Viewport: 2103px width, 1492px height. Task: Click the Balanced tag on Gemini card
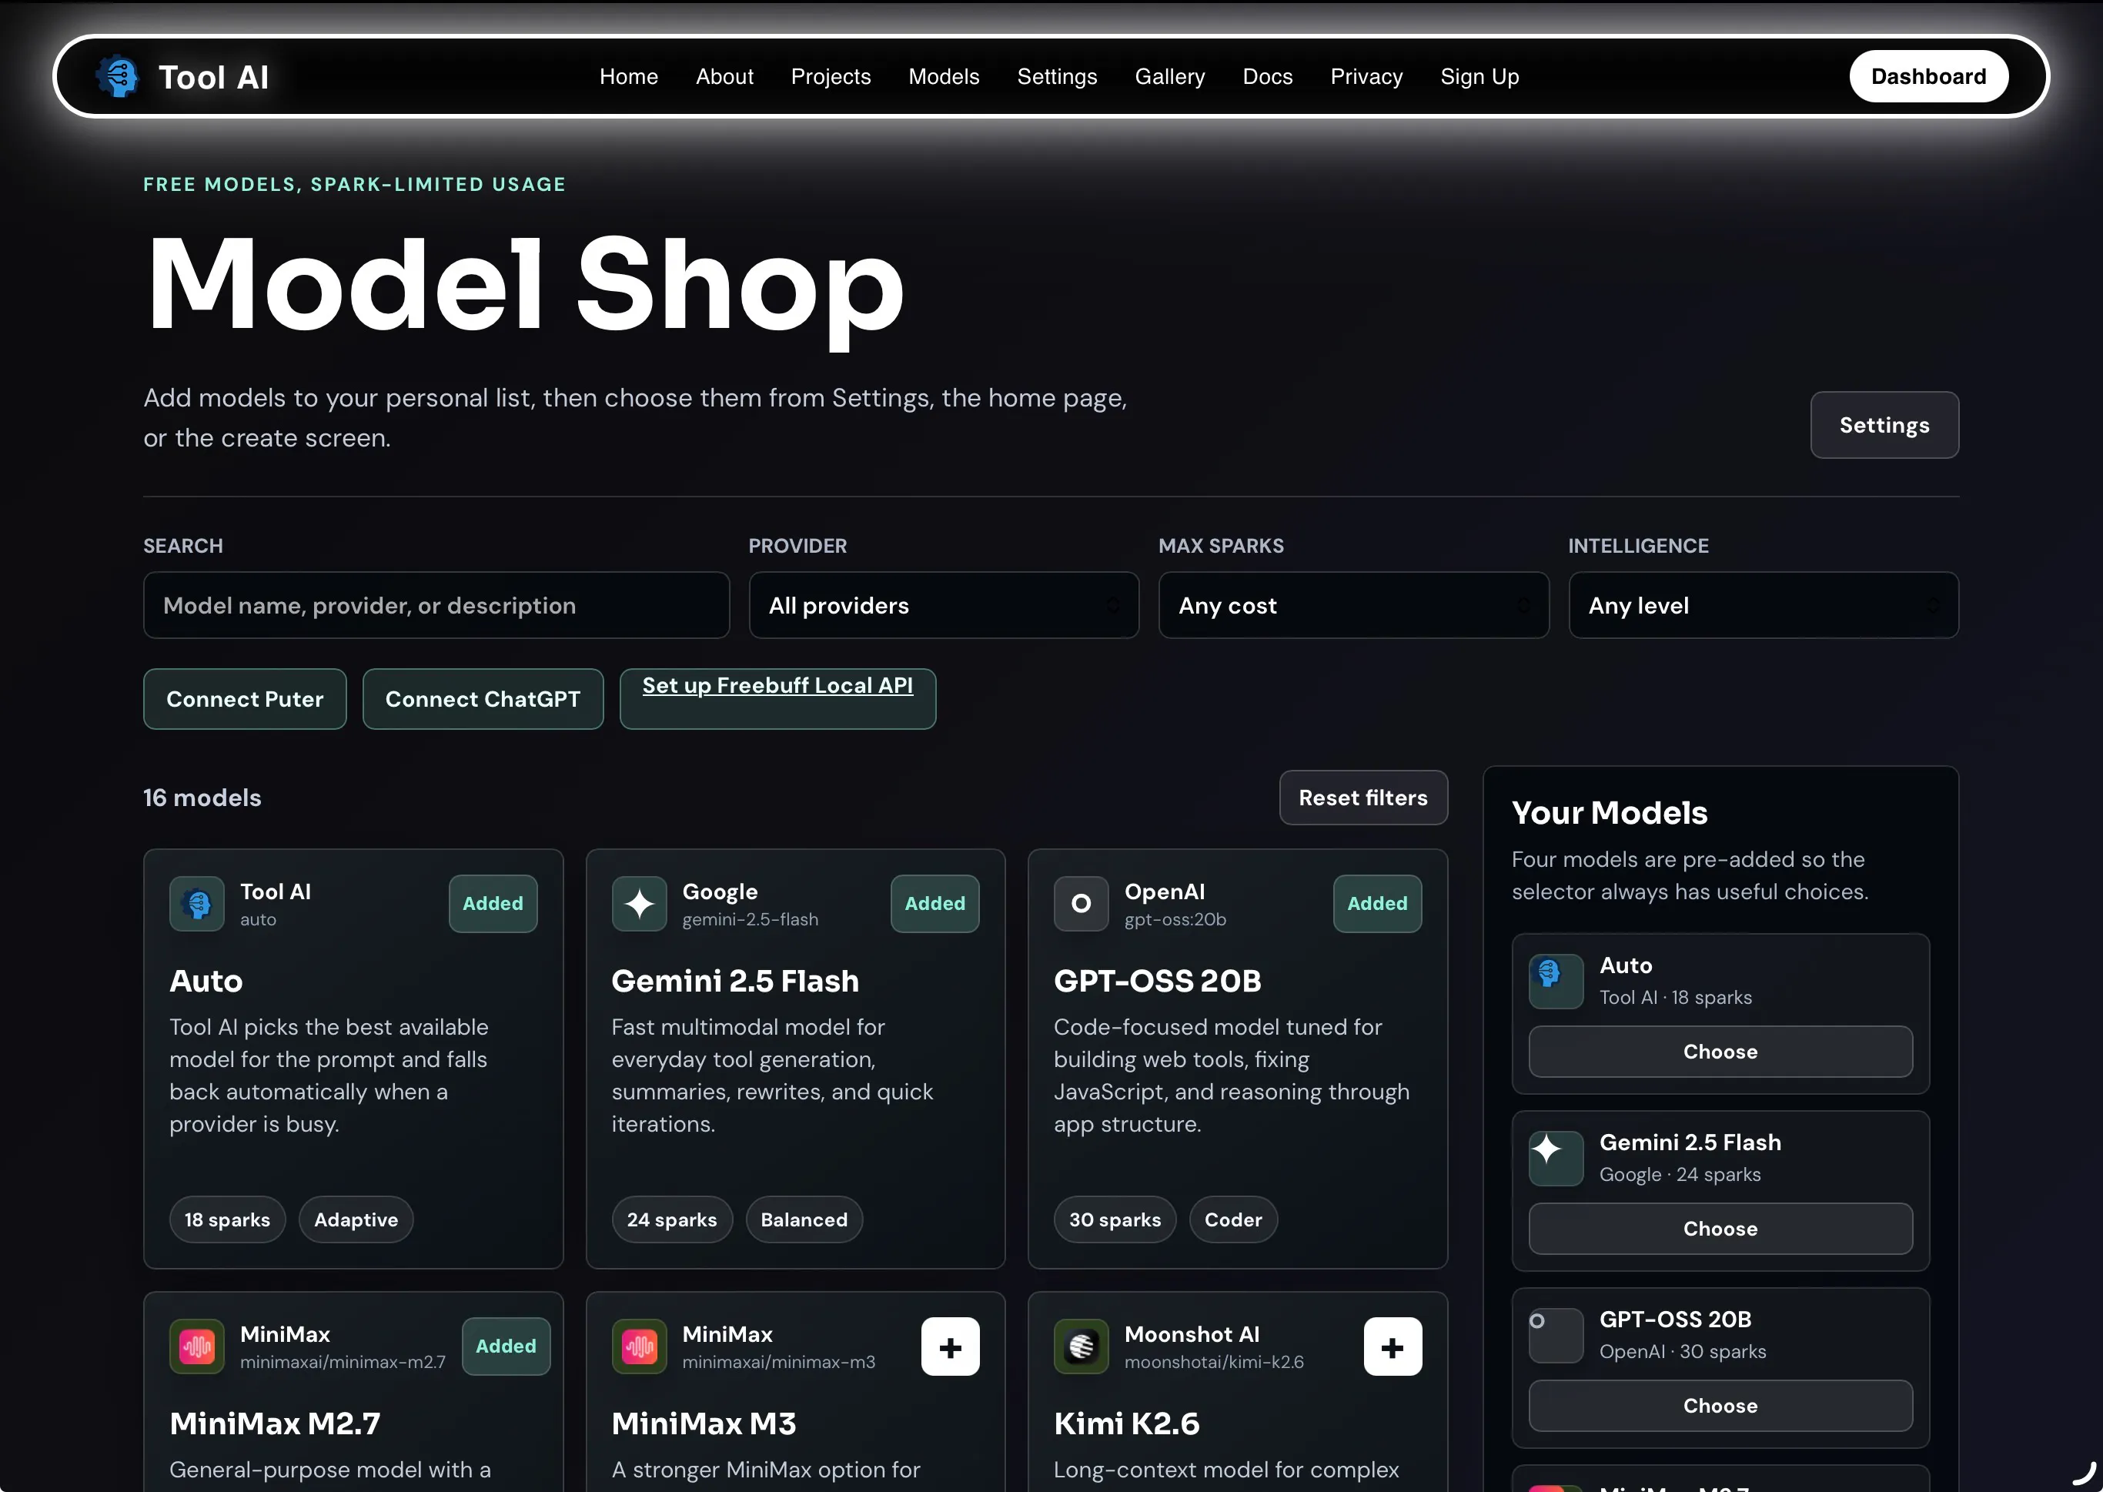point(804,1220)
